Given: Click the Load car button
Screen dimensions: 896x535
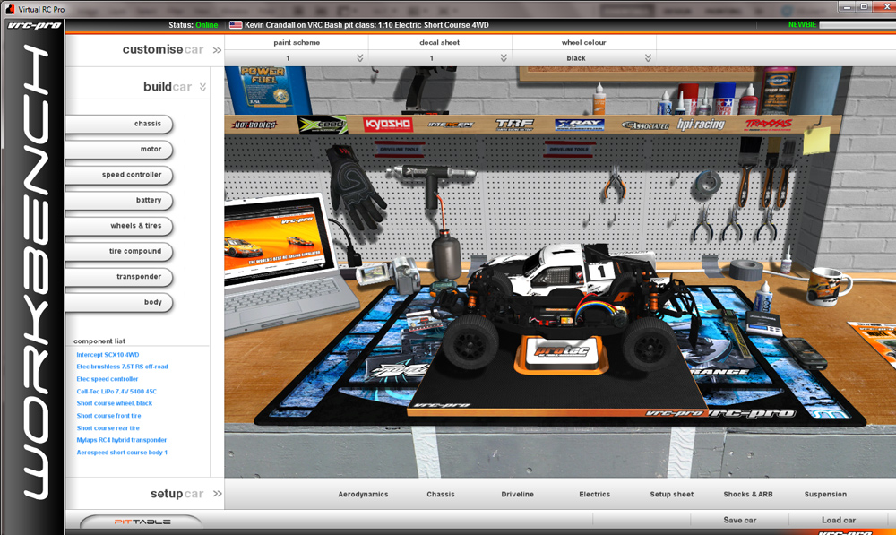Looking at the screenshot, I should pyautogui.click(x=839, y=520).
